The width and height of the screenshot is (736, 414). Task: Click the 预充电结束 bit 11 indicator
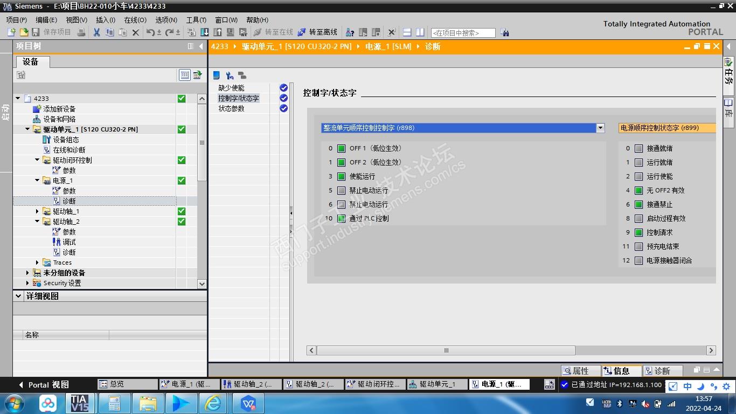pos(638,246)
